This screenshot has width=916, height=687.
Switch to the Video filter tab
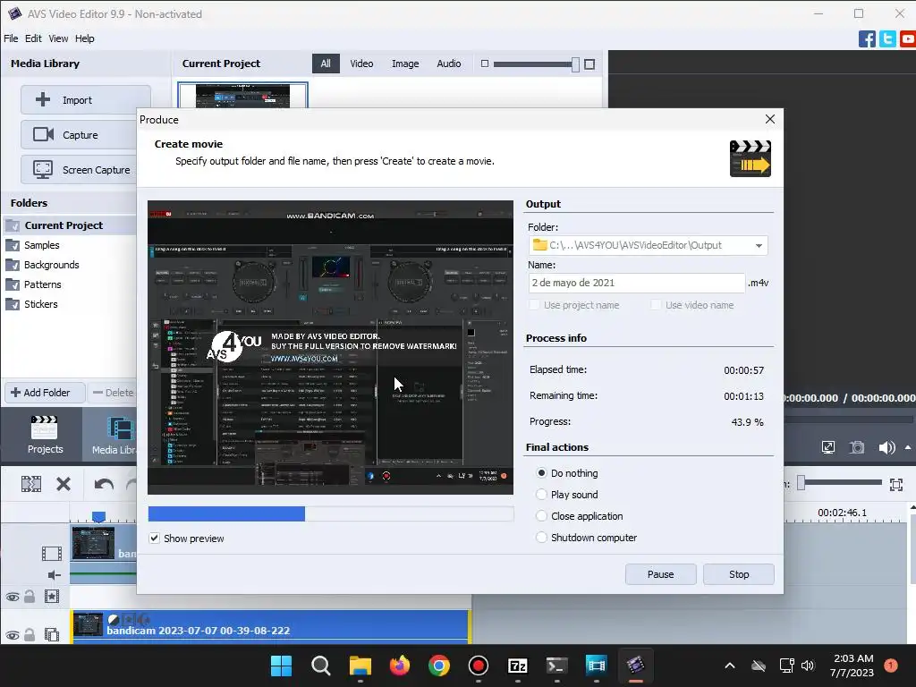click(x=361, y=64)
